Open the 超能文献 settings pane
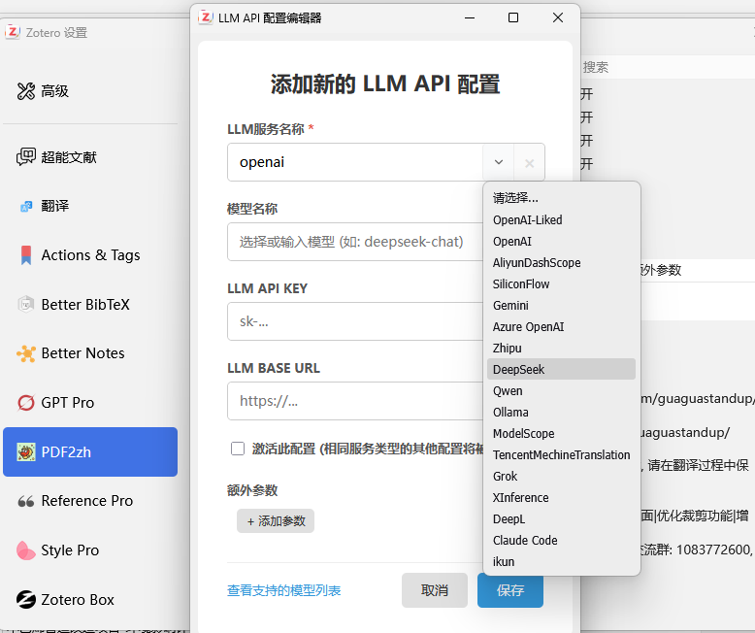 click(x=90, y=157)
